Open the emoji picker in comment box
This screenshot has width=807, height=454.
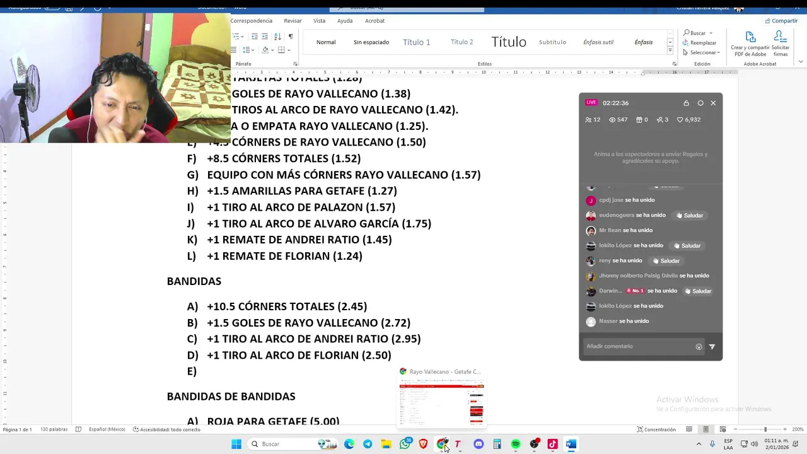(699, 347)
